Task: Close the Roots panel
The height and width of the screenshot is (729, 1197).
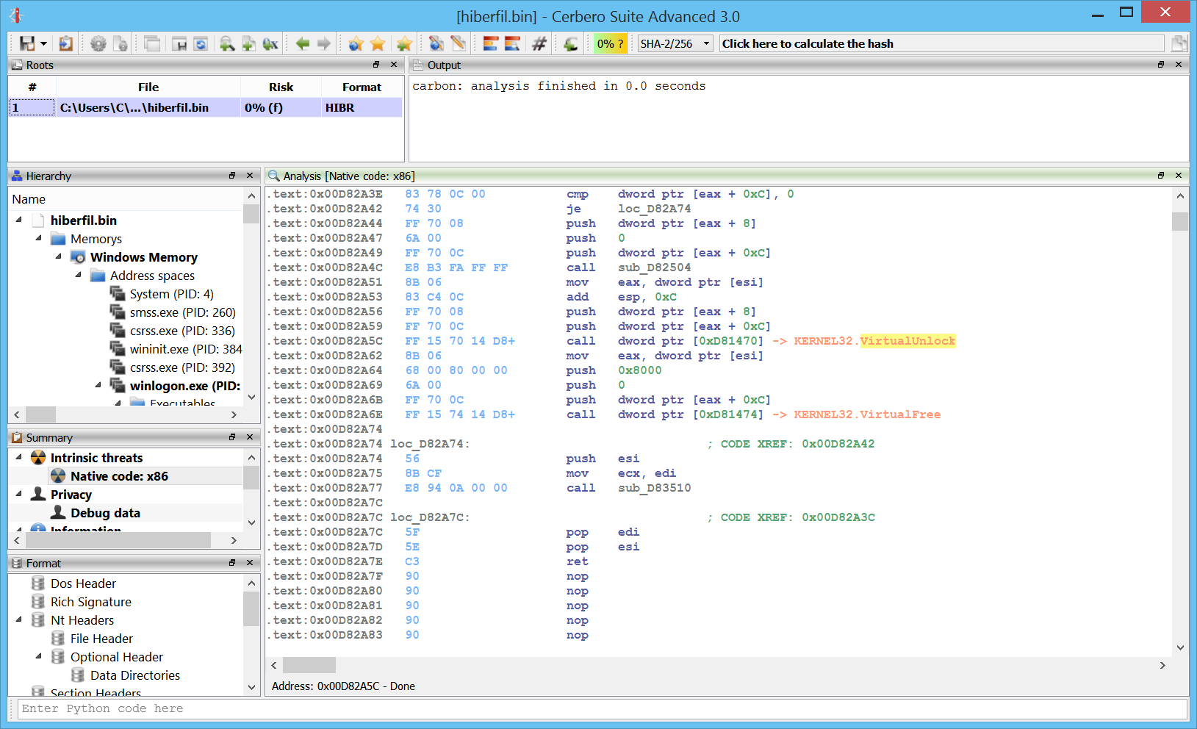Action: click(394, 65)
